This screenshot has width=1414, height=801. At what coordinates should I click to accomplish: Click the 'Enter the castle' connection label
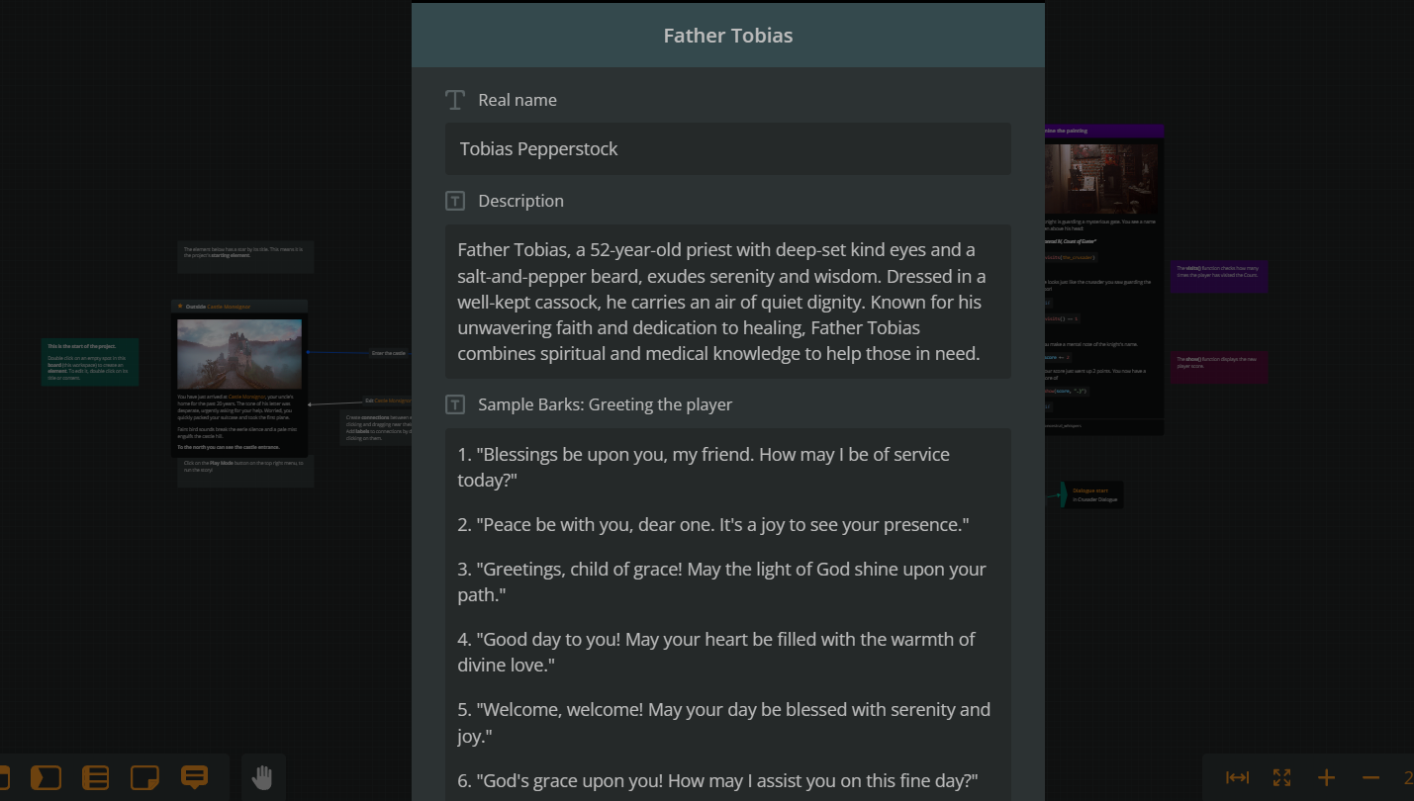[388, 353]
